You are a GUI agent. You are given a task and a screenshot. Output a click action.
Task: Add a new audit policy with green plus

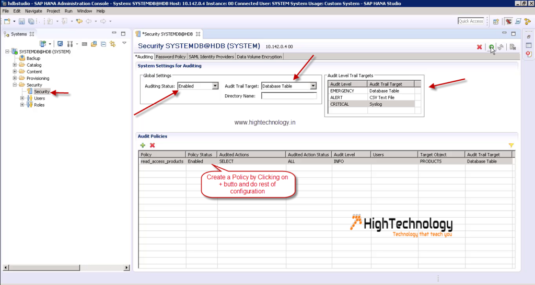coord(143,145)
